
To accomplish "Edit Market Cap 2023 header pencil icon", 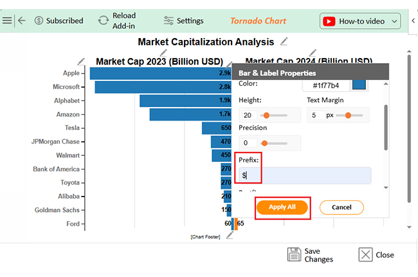I will (163, 53).
